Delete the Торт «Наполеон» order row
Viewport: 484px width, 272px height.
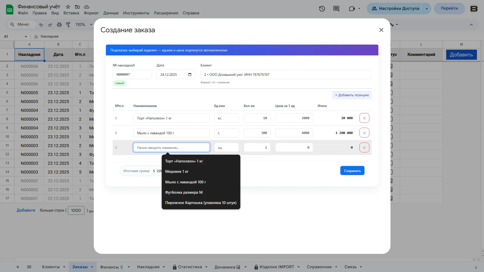tap(364, 118)
